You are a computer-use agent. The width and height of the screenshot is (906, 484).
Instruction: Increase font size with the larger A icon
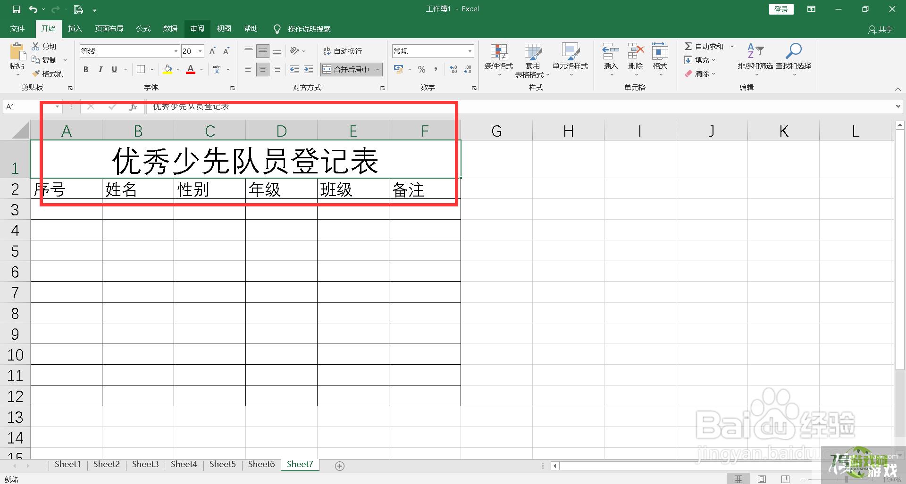[x=212, y=51]
